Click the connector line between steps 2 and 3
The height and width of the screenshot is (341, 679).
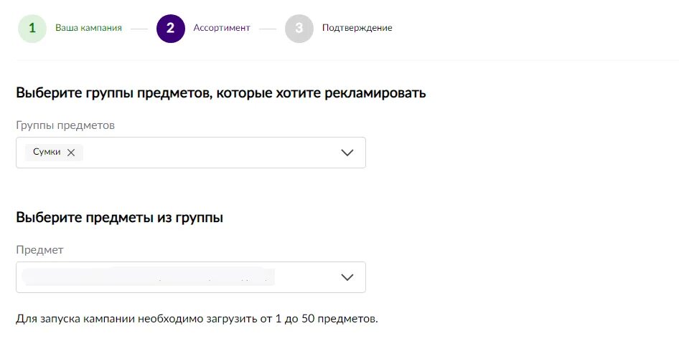[268, 29]
